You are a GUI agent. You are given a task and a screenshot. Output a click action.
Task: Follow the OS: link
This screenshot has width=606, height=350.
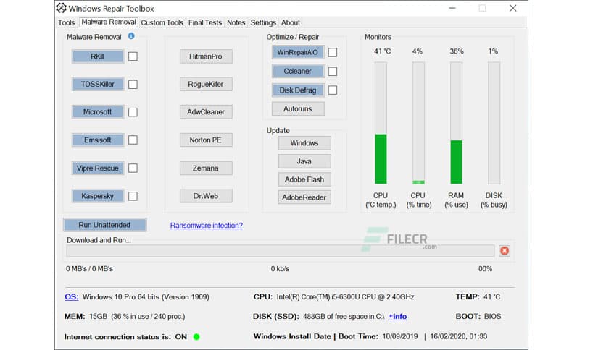[x=72, y=296]
